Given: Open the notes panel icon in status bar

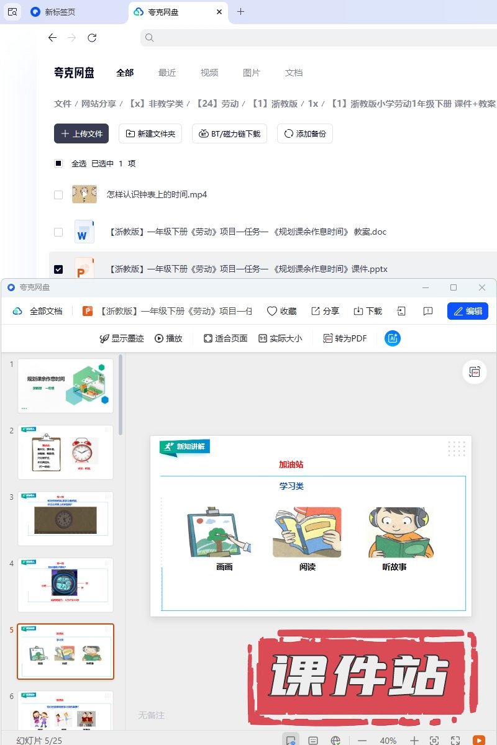Looking at the screenshot, I should 313,740.
